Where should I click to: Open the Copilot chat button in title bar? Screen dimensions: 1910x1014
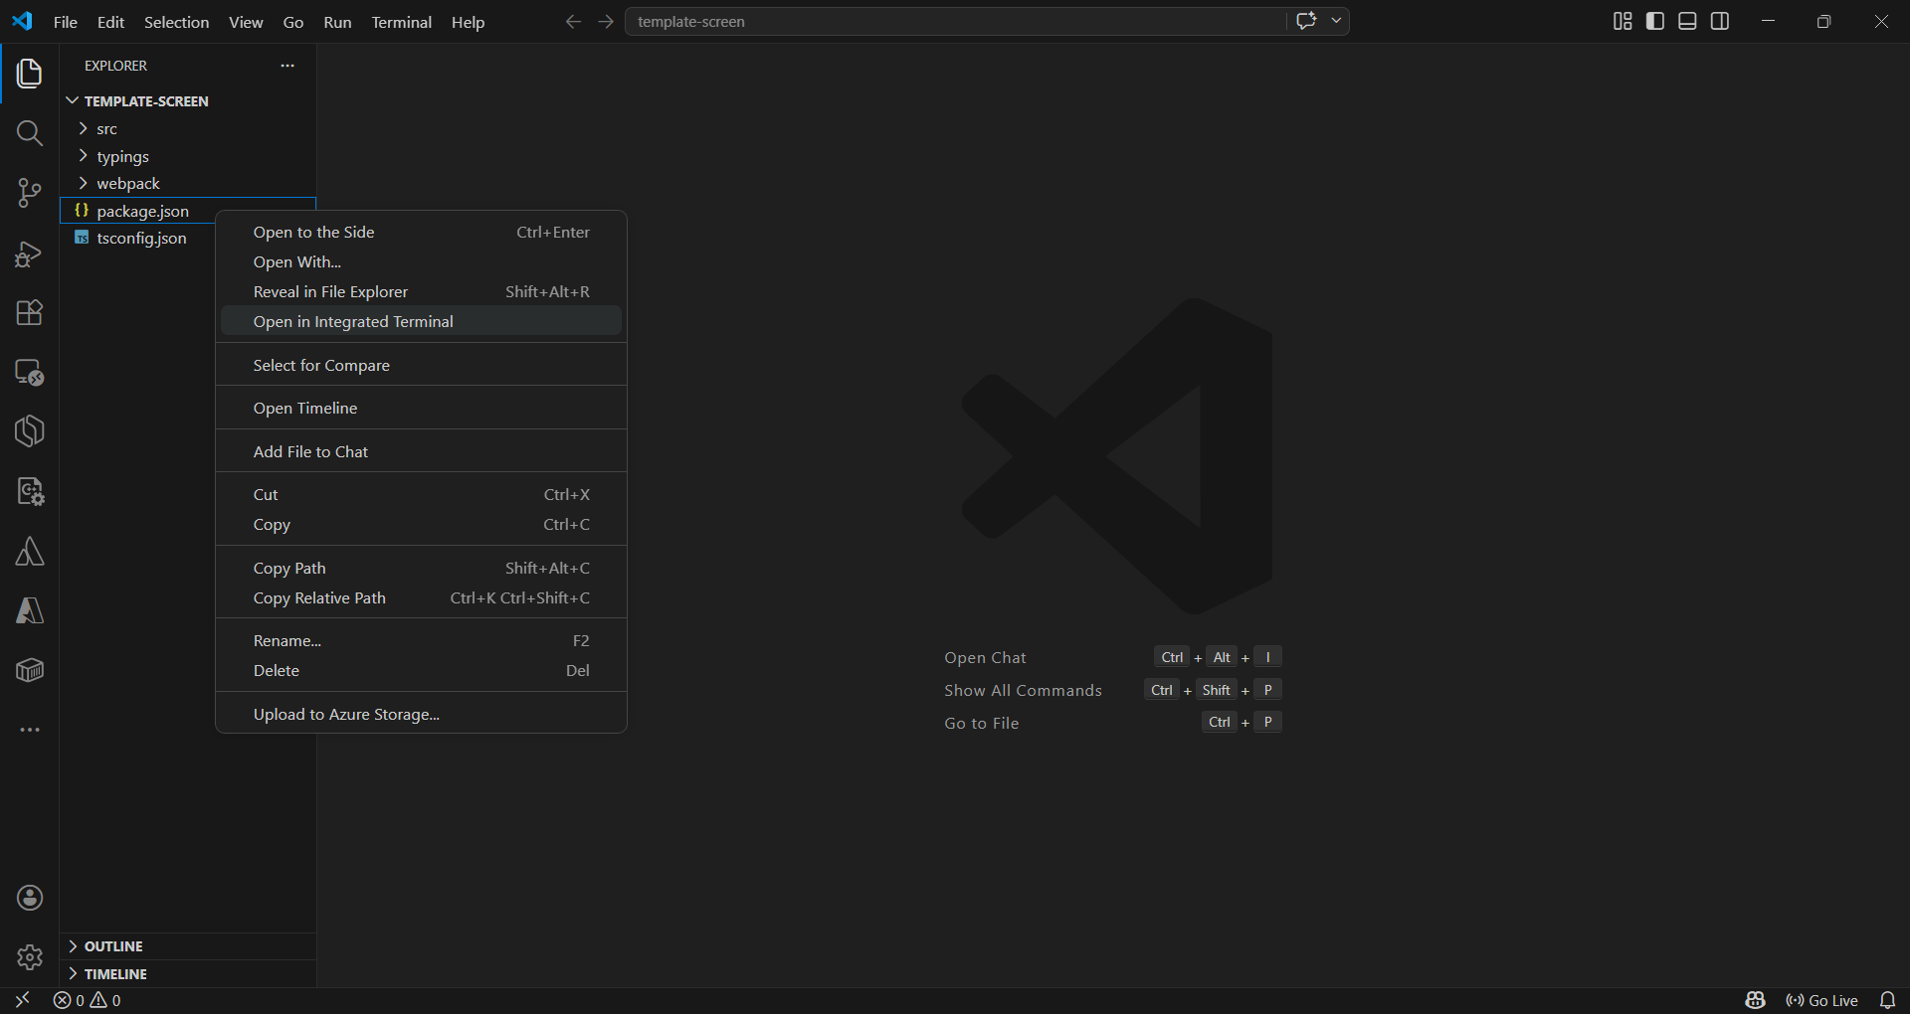(x=1306, y=21)
